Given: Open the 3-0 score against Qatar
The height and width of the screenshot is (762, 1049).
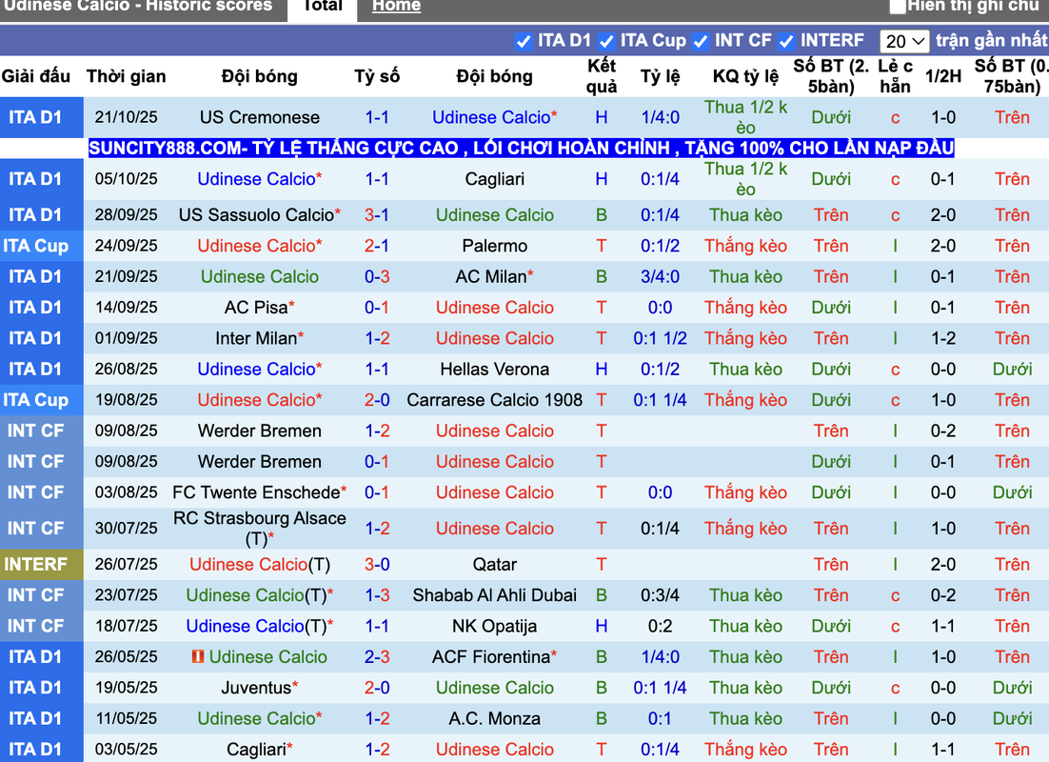Looking at the screenshot, I should [x=377, y=565].
